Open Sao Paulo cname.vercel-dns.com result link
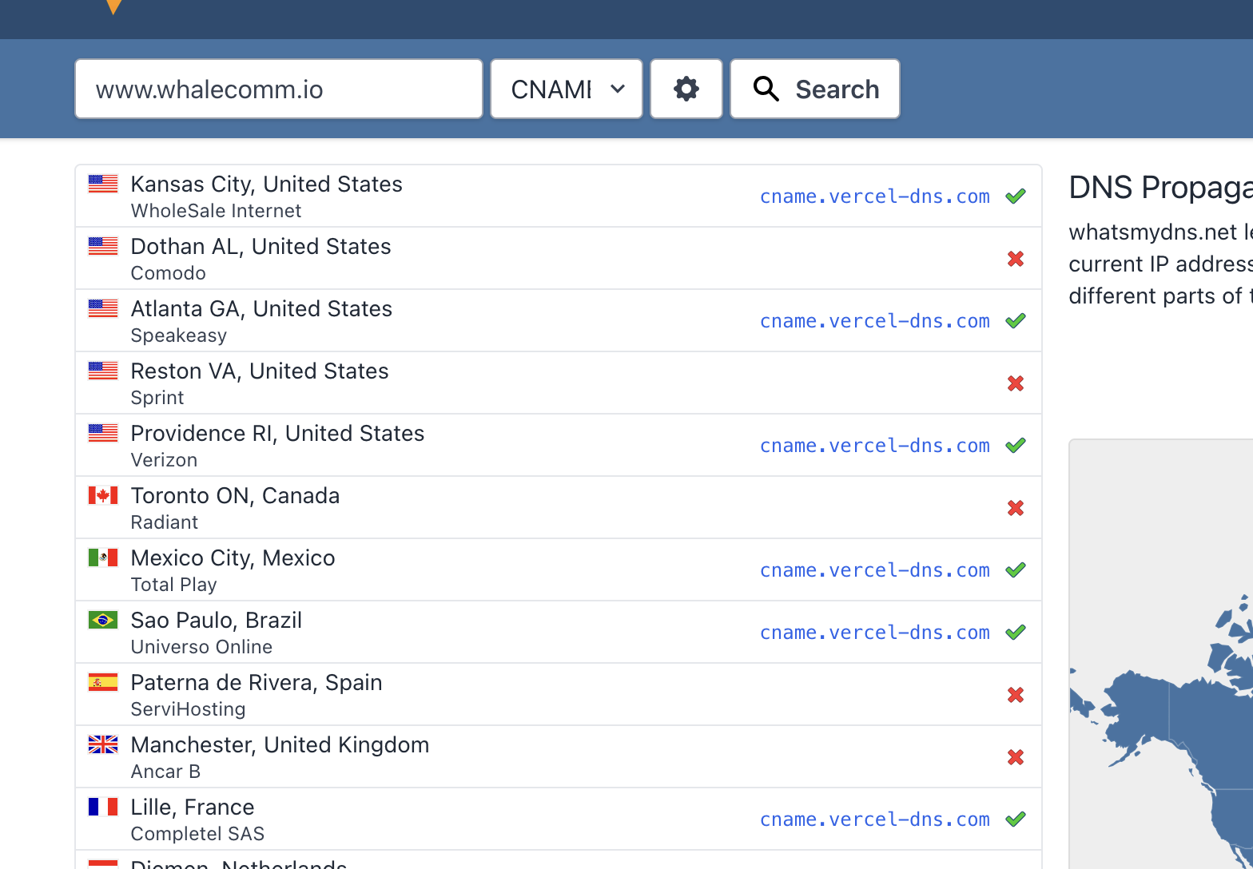1253x869 pixels. pyautogui.click(x=874, y=633)
